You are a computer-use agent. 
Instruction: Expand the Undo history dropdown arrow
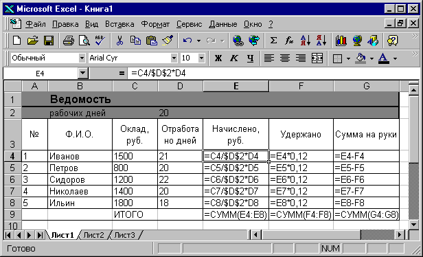pyautogui.click(x=199, y=41)
